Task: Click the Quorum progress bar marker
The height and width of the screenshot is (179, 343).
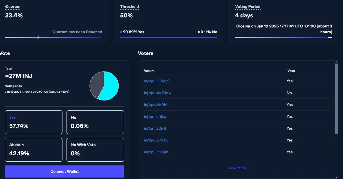Action: (x=38, y=37)
